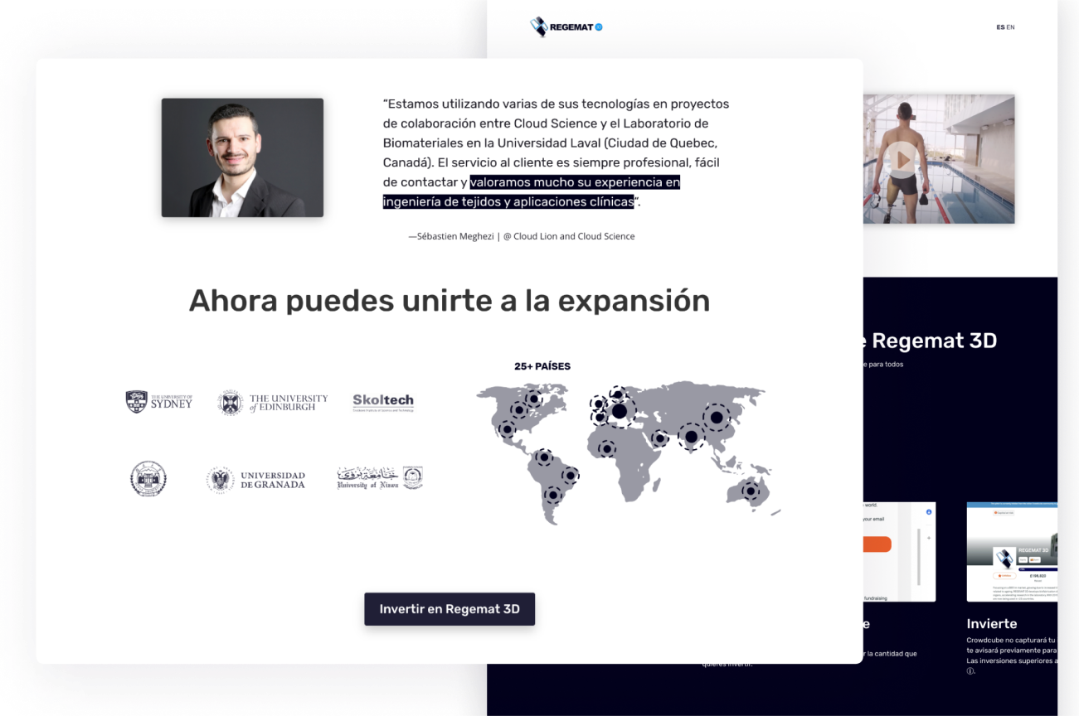Click the scrollbar in the fundraising screenshot
Image resolution: width=1079 pixels, height=716 pixels.
[x=919, y=557]
